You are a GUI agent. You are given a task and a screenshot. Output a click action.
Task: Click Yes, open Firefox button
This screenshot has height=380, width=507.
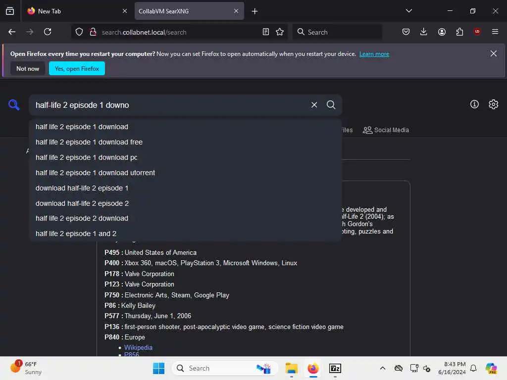77,68
